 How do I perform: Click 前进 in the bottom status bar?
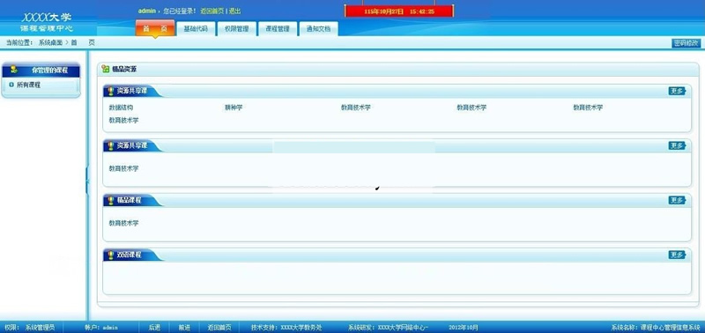point(184,328)
